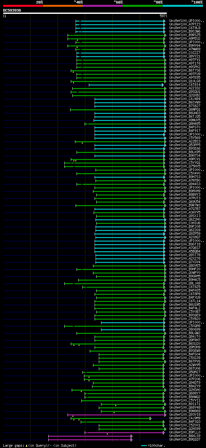This screenshot has height=448, width=206.
Task: Select hit label UniRef100_Q0WPY0
Action: [x=185, y=273]
